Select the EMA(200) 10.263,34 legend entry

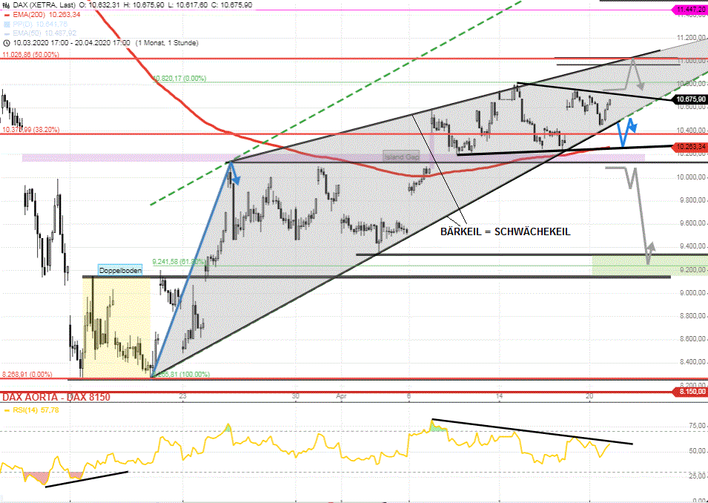coord(47,15)
